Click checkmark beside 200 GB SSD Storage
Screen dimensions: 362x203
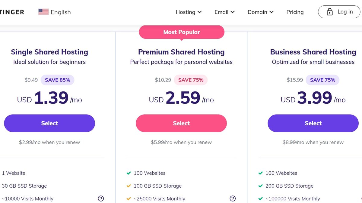click(260, 186)
